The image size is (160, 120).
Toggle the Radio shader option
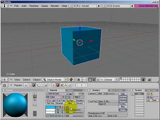(x=123, y=110)
